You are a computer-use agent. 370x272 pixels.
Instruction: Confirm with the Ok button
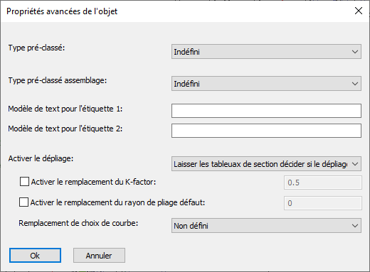(35, 256)
